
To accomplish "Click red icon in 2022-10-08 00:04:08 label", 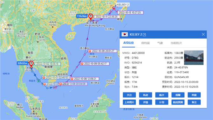I will (x=60, y=84).
